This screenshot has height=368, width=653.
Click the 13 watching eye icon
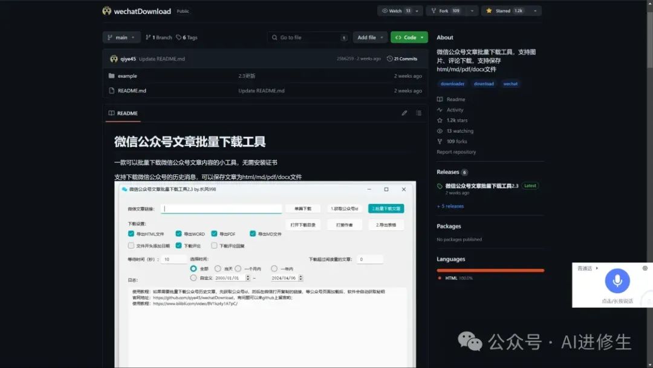point(440,131)
